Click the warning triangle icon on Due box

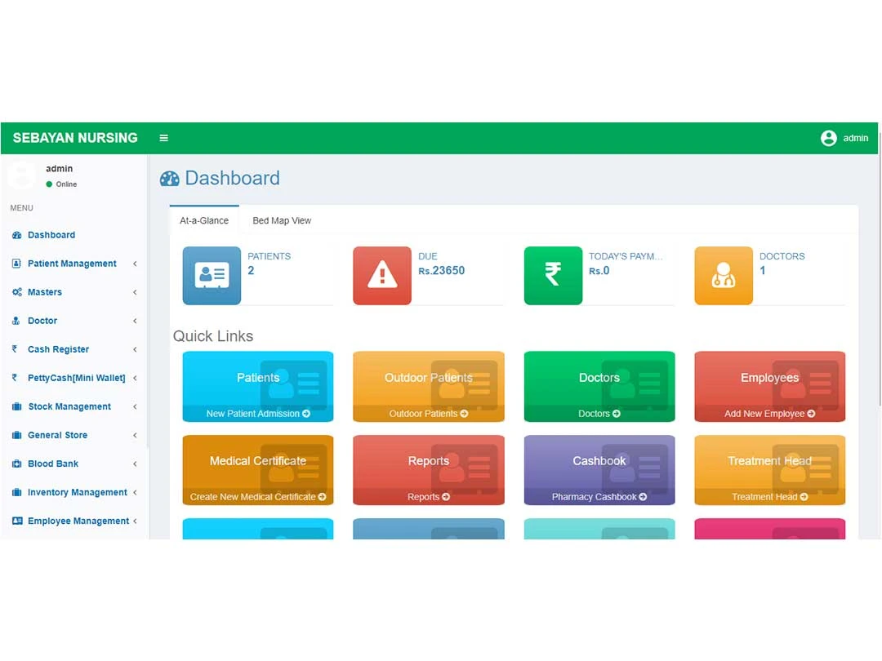tap(382, 276)
